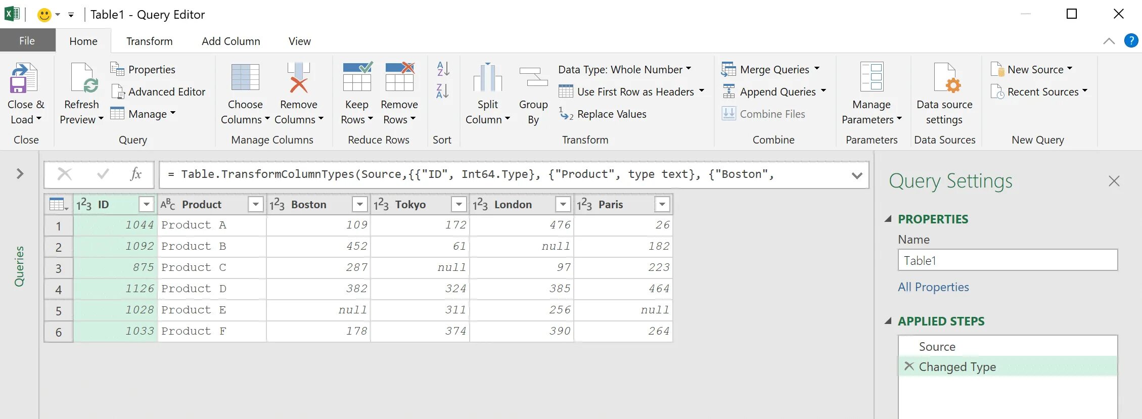The image size is (1142, 419).
Task: Click the Remove Columns icon
Action: [299, 77]
